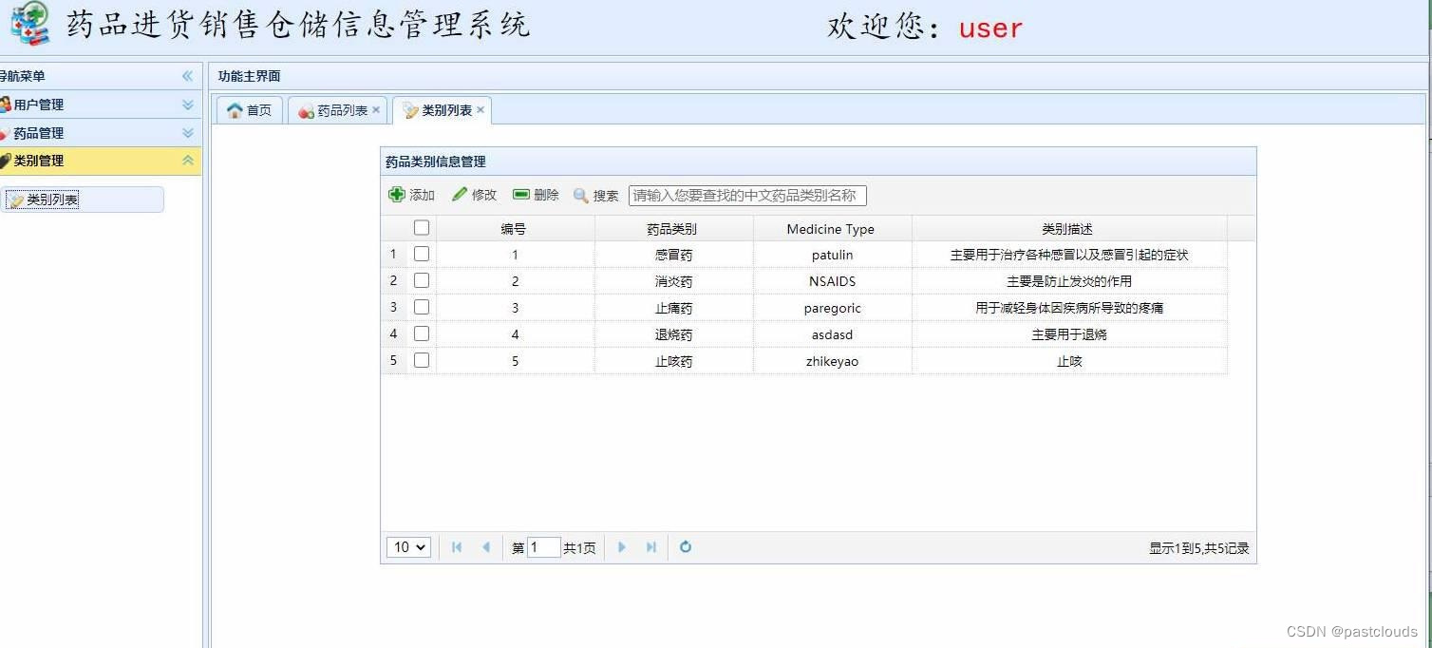This screenshot has height=648, width=1432.
Task: Click the tag icon on 类别列表 tab
Action: click(410, 111)
